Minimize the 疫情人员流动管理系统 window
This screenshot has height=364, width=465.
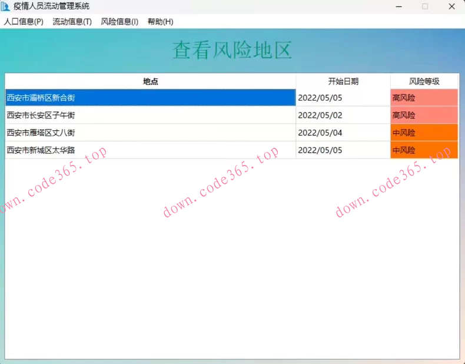click(x=398, y=6)
